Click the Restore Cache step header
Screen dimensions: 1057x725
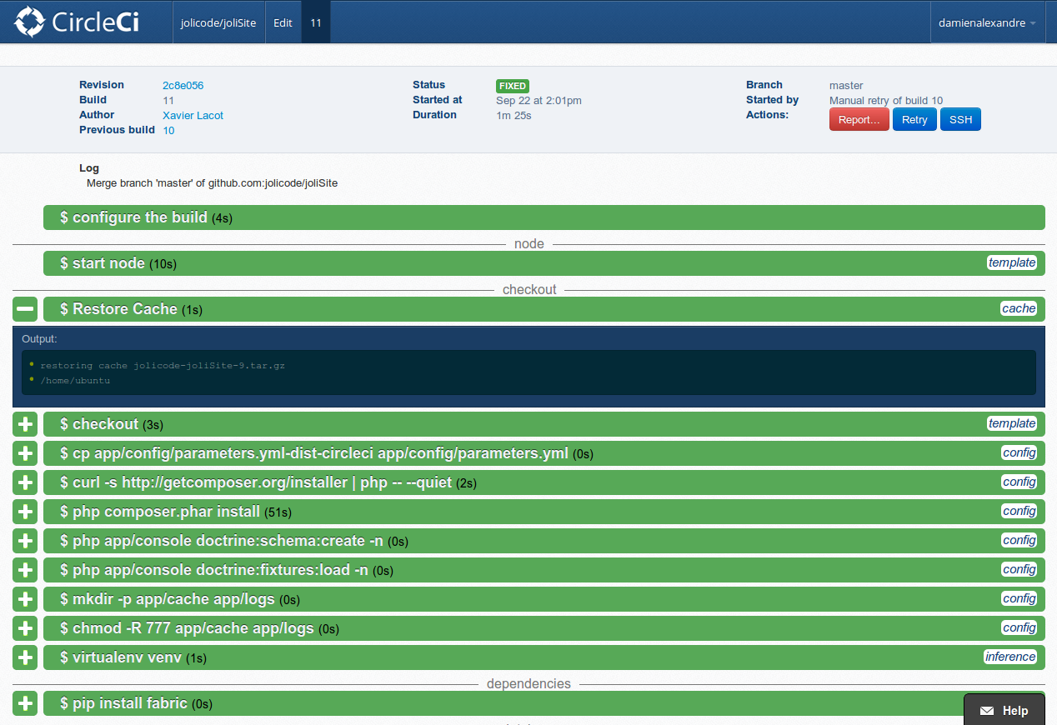(544, 309)
